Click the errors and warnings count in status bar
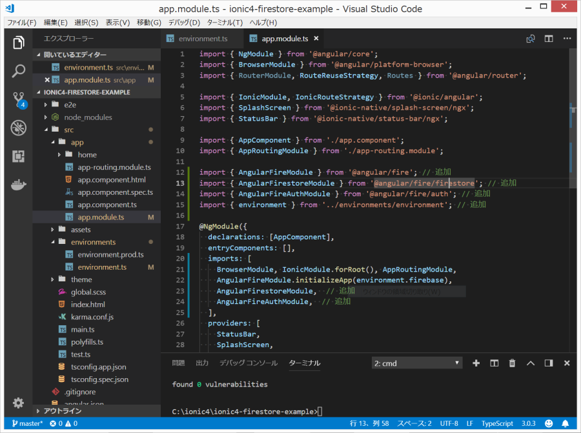This screenshot has width=581, height=433. (x=64, y=423)
